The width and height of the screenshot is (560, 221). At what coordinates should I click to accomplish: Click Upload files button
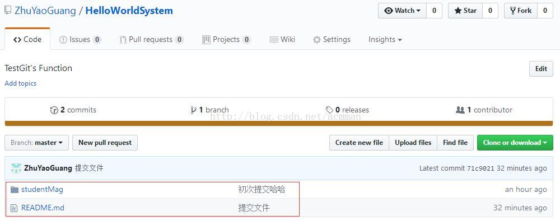413,143
